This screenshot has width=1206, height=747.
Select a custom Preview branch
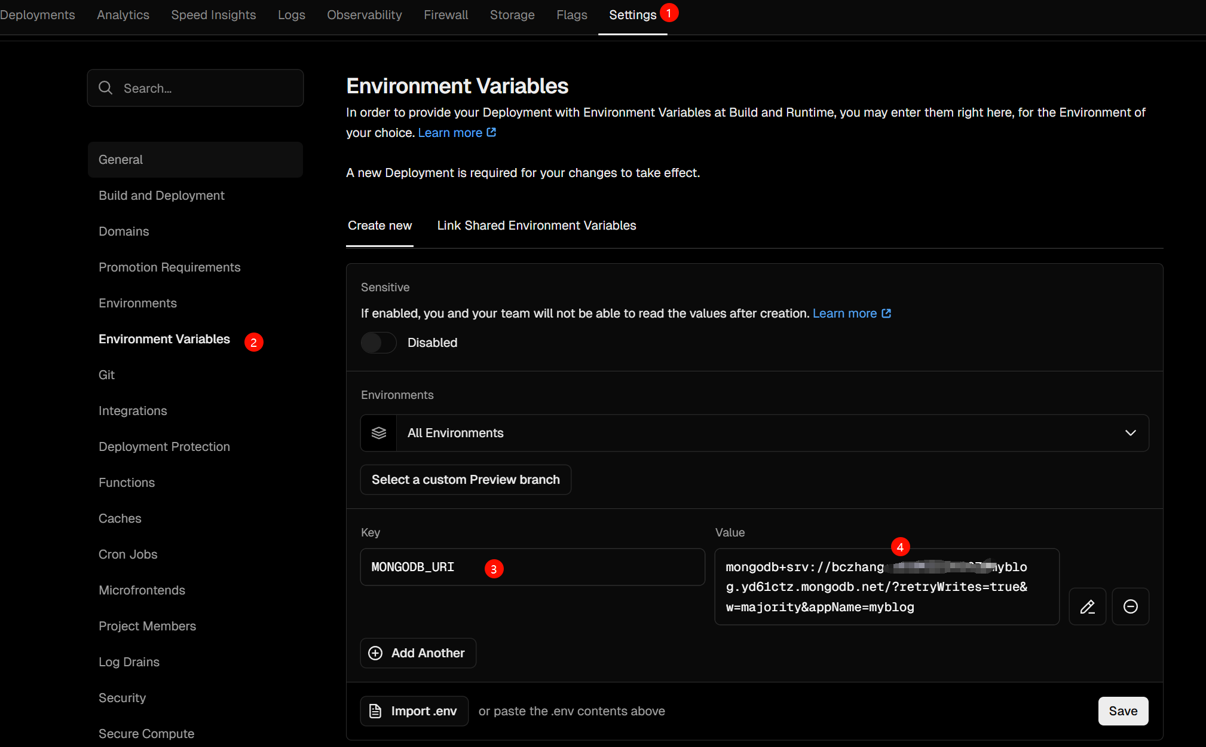click(x=466, y=480)
